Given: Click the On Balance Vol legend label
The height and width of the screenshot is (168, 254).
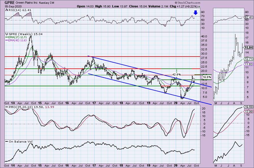Looking at the screenshot, I should tap(19, 141).
